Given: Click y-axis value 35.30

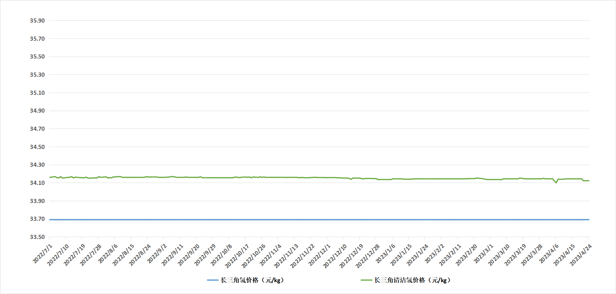Looking at the screenshot, I should 37,75.
